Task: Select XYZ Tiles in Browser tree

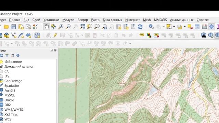Action: [x=11, y=114]
